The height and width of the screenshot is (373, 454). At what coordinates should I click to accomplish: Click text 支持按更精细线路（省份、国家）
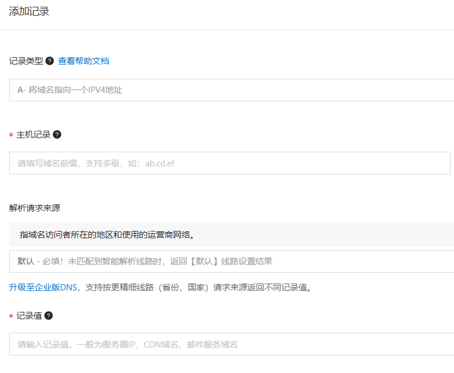(147, 288)
